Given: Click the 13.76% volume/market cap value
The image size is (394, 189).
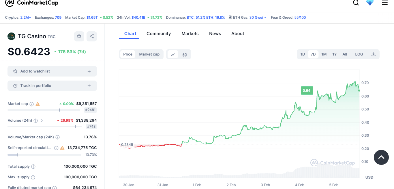Looking at the screenshot, I should tap(90, 137).
